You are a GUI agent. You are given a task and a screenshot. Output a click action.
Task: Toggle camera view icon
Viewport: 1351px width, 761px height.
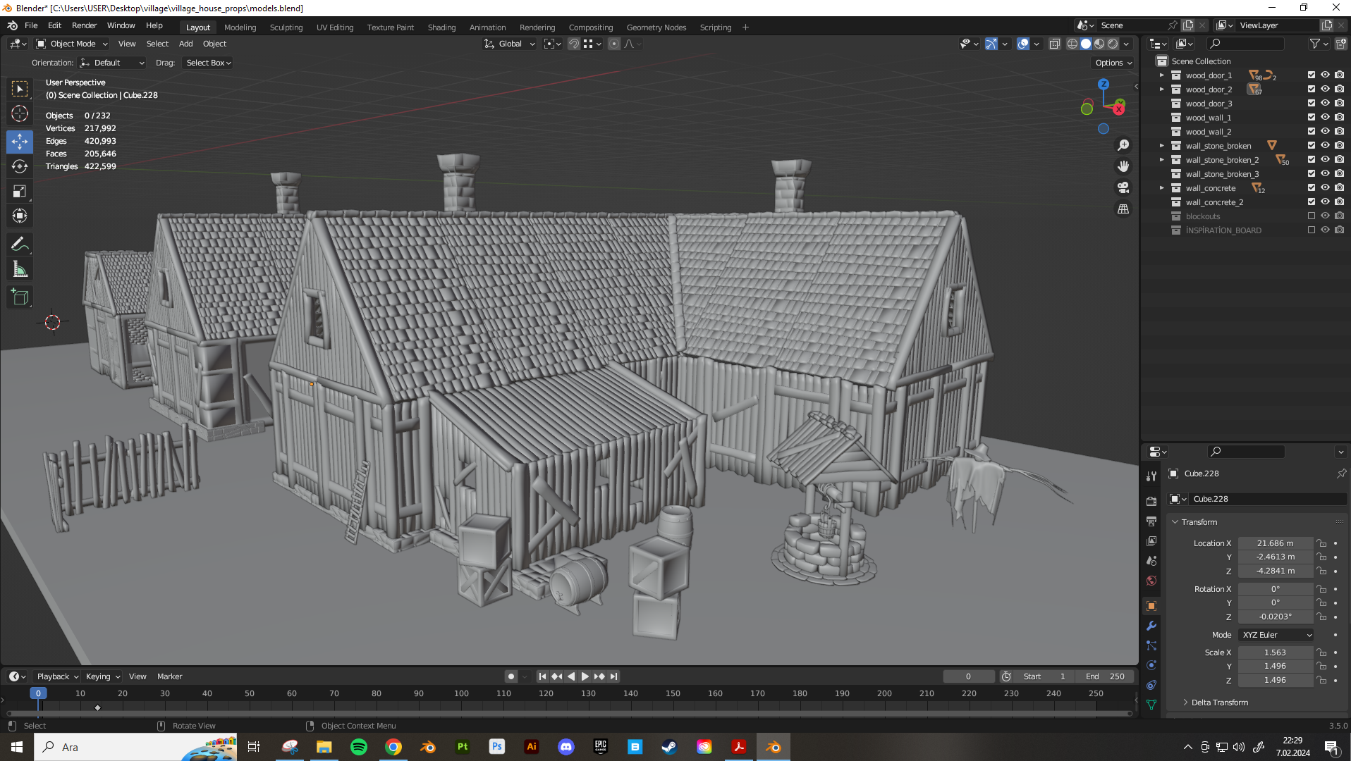1123,187
